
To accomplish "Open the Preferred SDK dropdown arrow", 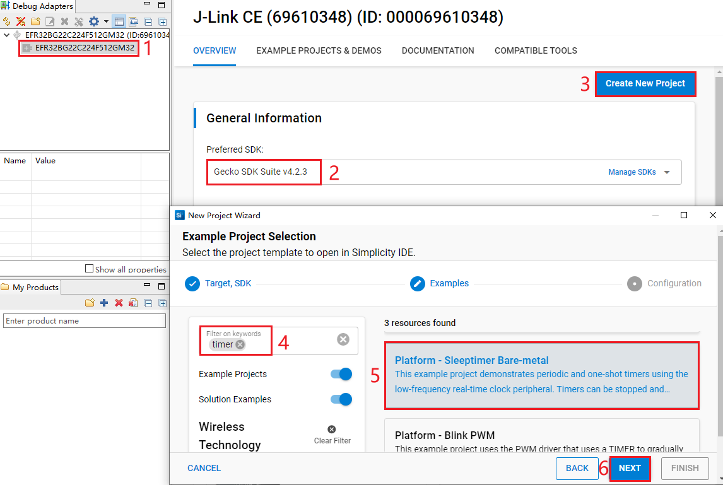I will click(x=667, y=172).
